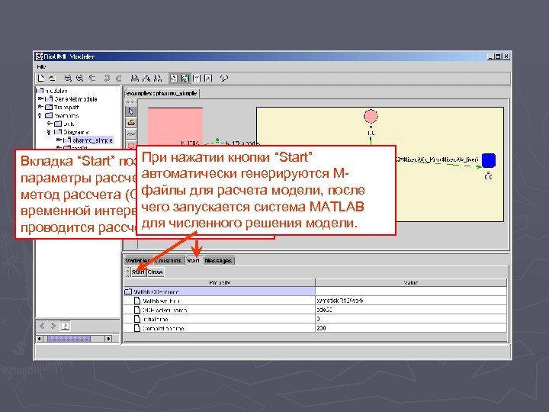The width and height of the screenshot is (549, 412).
Task: Select GeneNet module in the tree
Action: coord(72,99)
